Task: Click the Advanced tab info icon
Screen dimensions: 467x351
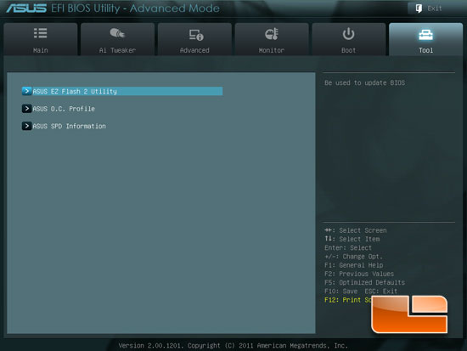Action: pyautogui.click(x=196, y=35)
